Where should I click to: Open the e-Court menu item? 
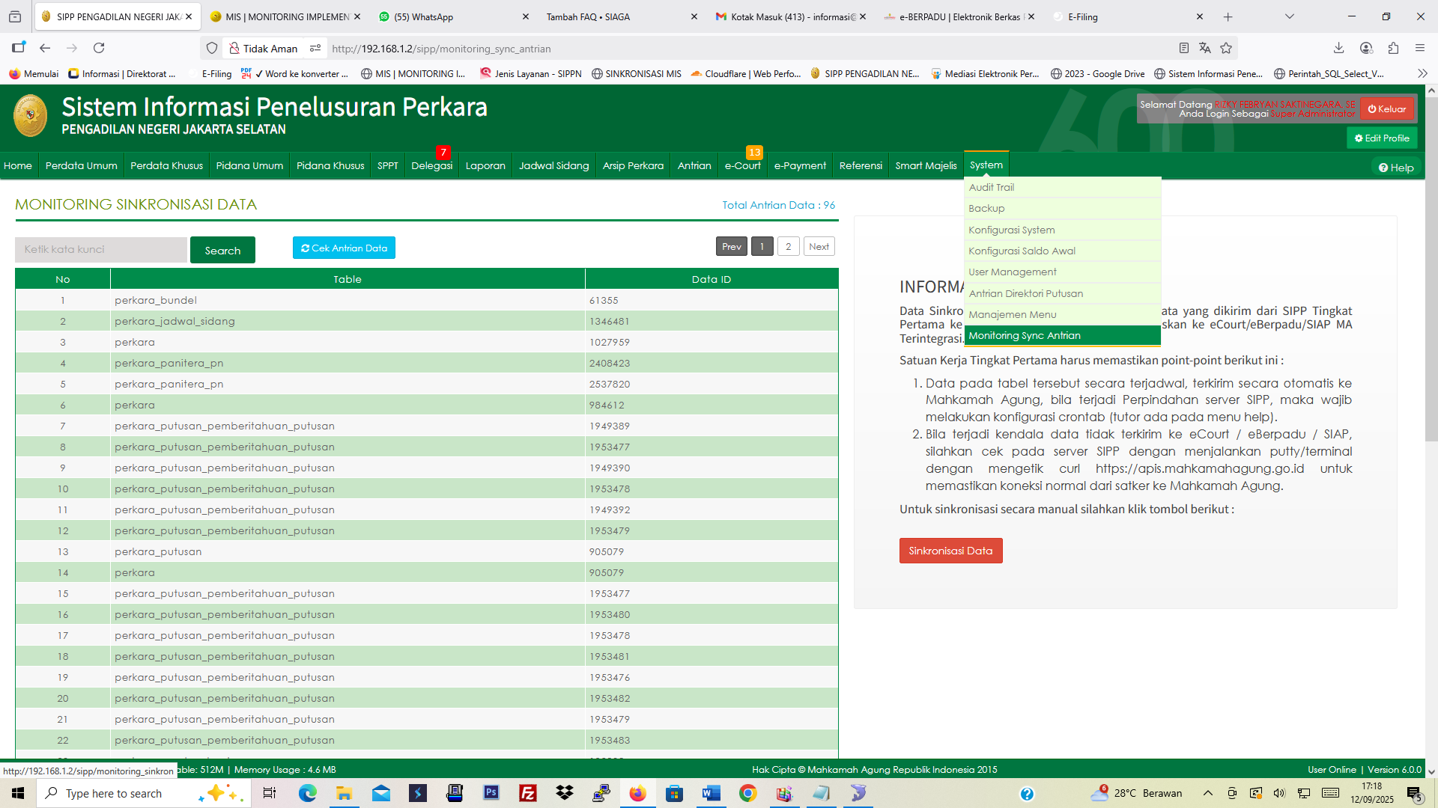click(x=742, y=165)
